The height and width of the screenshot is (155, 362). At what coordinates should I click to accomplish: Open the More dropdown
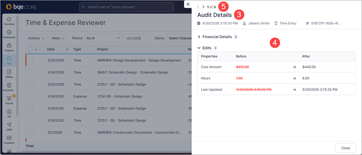pyautogui.click(x=58, y=38)
